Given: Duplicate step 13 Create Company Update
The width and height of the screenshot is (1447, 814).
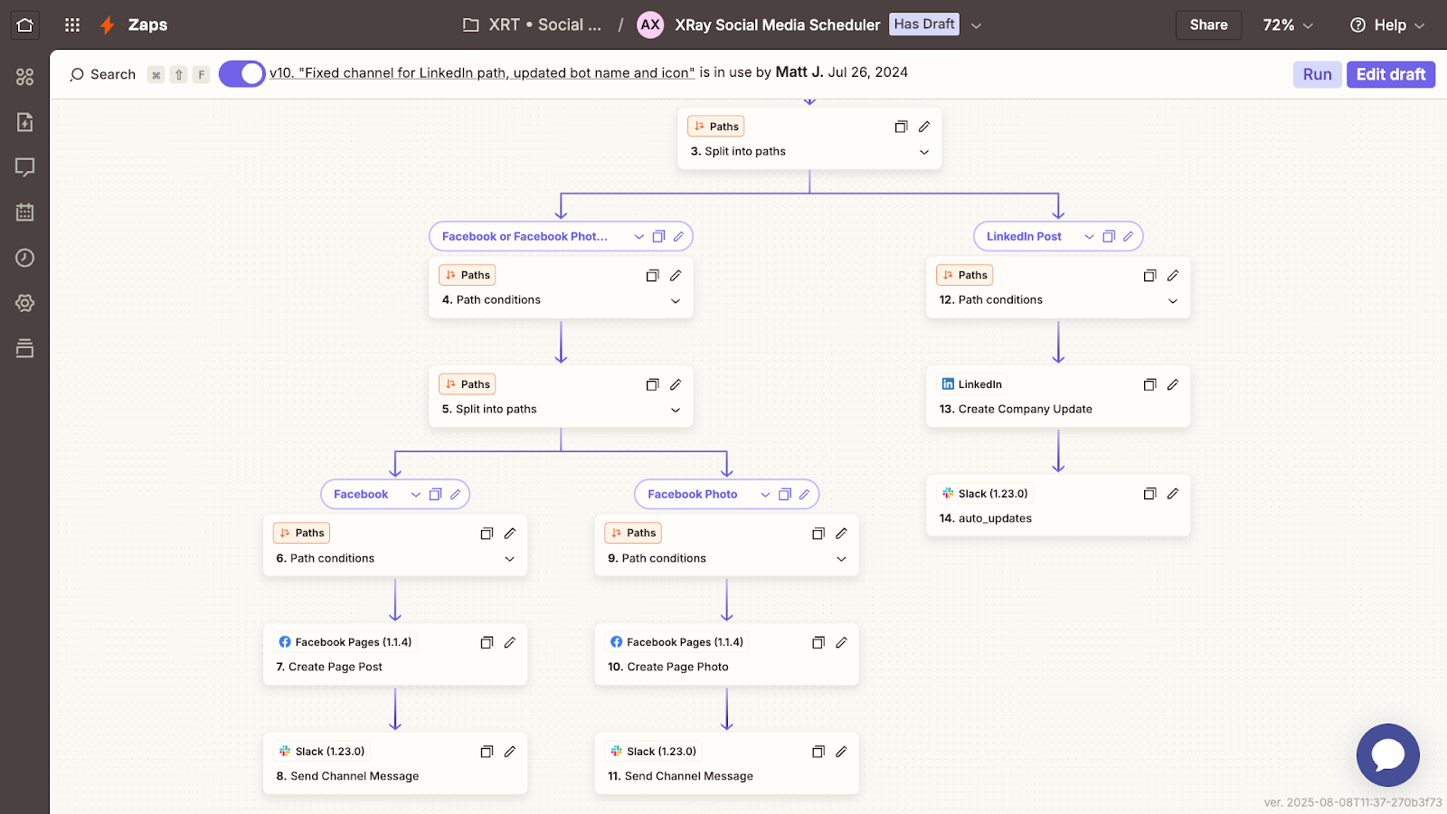Looking at the screenshot, I should pyautogui.click(x=1149, y=384).
